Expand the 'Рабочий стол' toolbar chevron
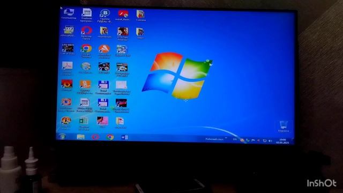 pyautogui.click(x=226, y=138)
